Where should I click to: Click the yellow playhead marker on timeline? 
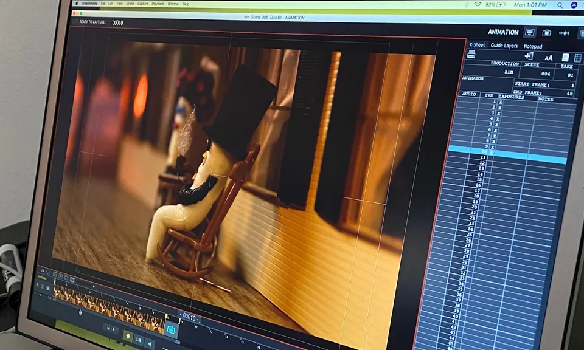(x=166, y=316)
